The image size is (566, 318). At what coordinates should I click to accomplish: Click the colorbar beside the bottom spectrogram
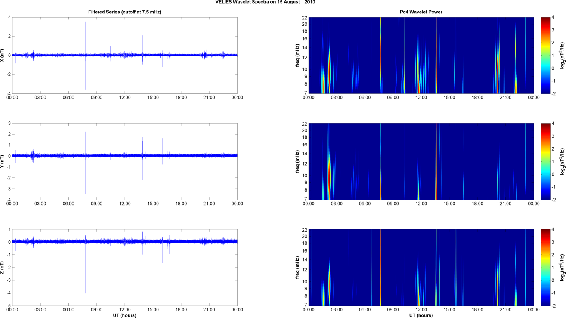[545, 268]
